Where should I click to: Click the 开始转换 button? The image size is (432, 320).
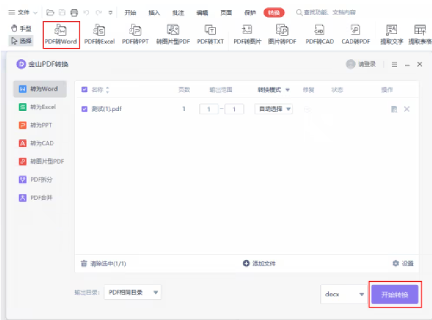pyautogui.click(x=395, y=294)
